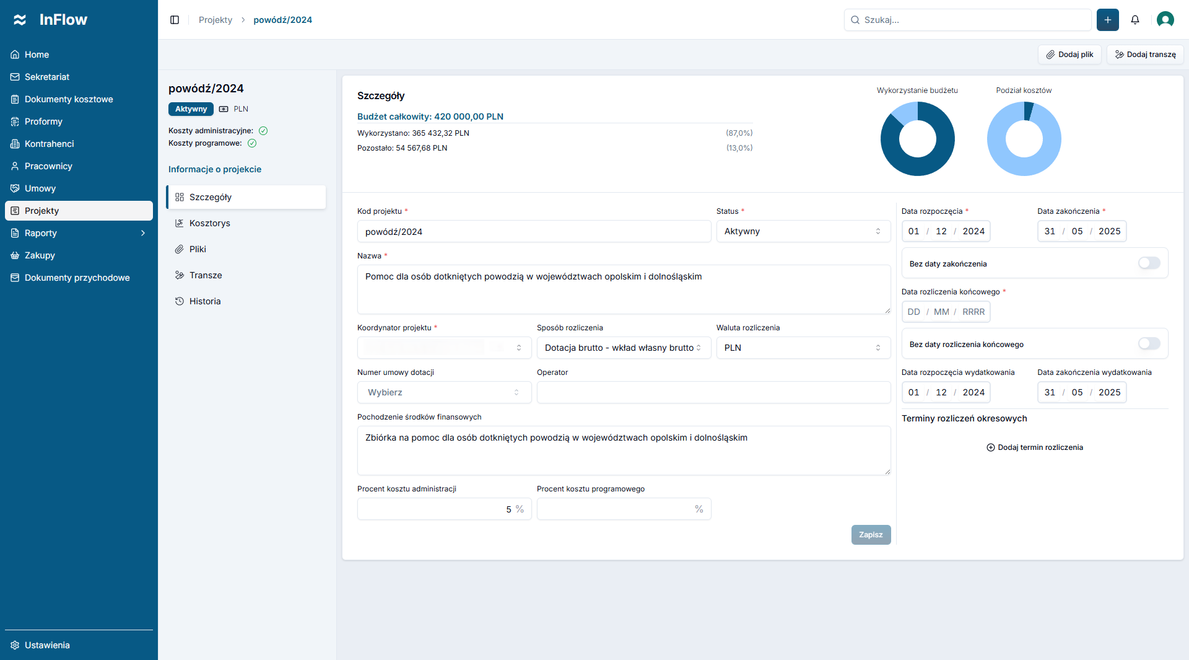1189x660 pixels.
Task: Expand Raporty submenu chevron
Action: tap(142, 232)
